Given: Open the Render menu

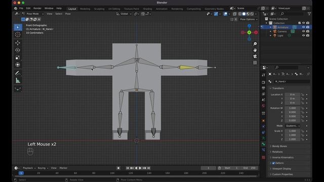Looking at the screenshot, I should coord(37,9).
